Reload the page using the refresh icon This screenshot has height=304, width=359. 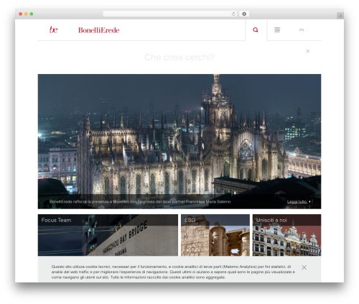coord(233,14)
